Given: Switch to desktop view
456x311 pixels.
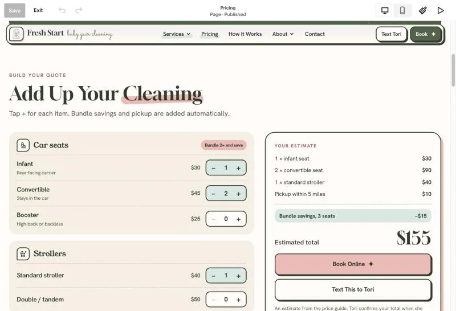Looking at the screenshot, I should tap(385, 10).
